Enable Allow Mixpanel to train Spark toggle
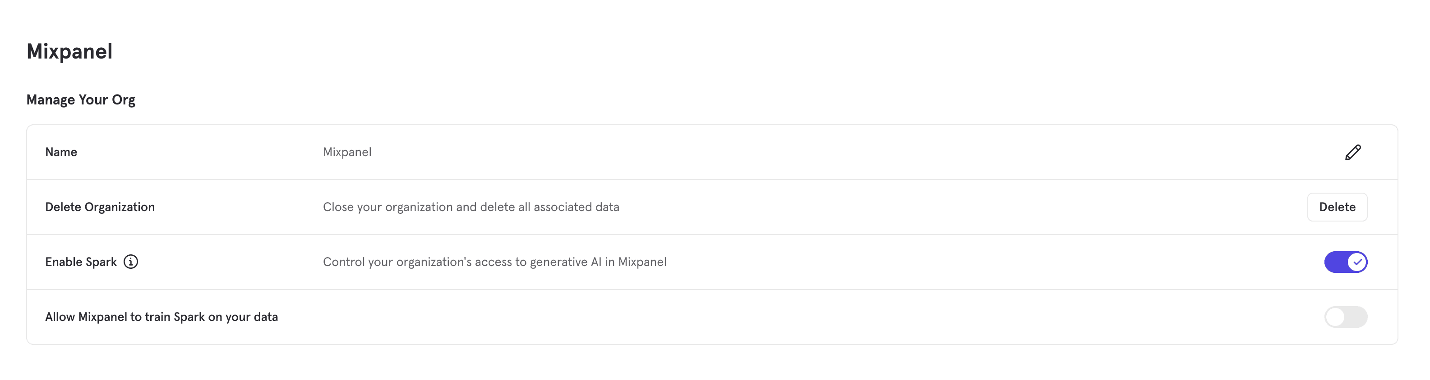The image size is (1430, 380). (x=1345, y=317)
